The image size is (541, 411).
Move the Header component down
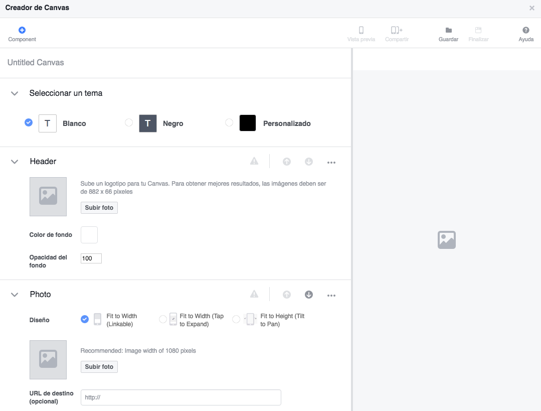tap(309, 162)
